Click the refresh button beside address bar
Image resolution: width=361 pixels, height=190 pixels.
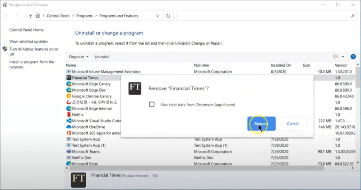point(168,16)
